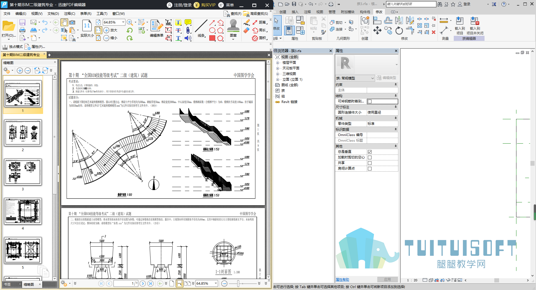Click the snapshot camera icon
The image size is (536, 290).
tap(72, 22)
